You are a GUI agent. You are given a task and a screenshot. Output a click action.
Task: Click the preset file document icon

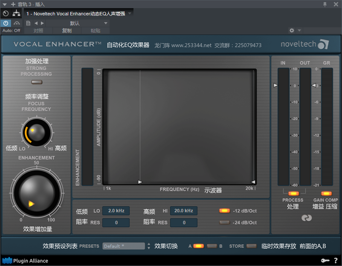pos(28,23)
